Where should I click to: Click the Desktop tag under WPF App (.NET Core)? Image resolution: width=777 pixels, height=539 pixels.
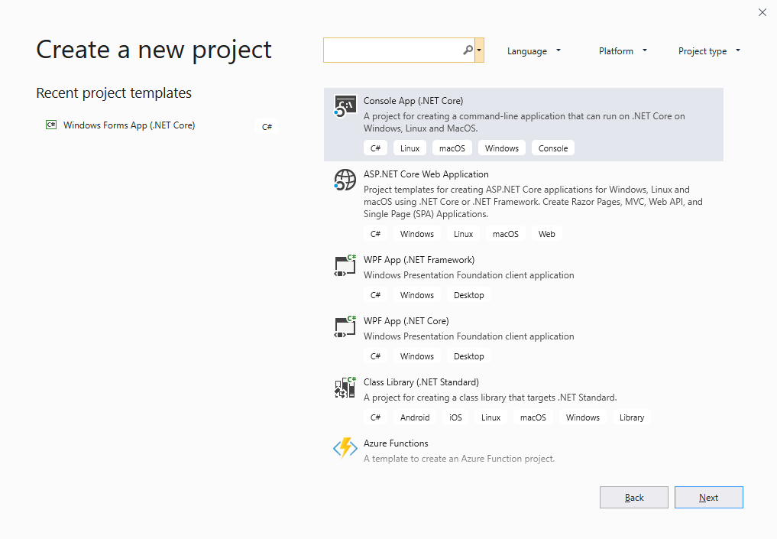point(469,356)
